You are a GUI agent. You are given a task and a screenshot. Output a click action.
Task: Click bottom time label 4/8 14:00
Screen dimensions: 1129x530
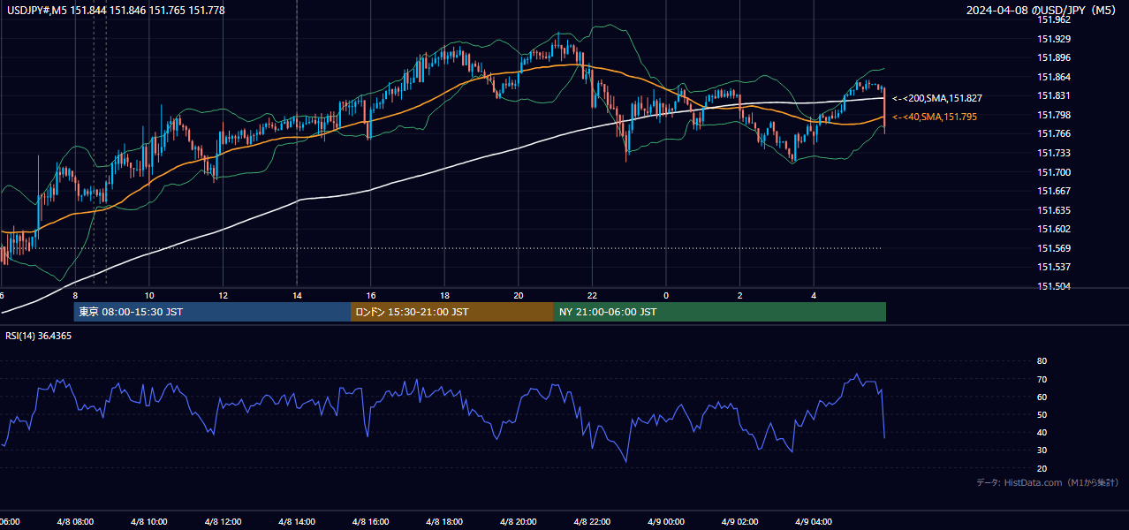point(296,522)
